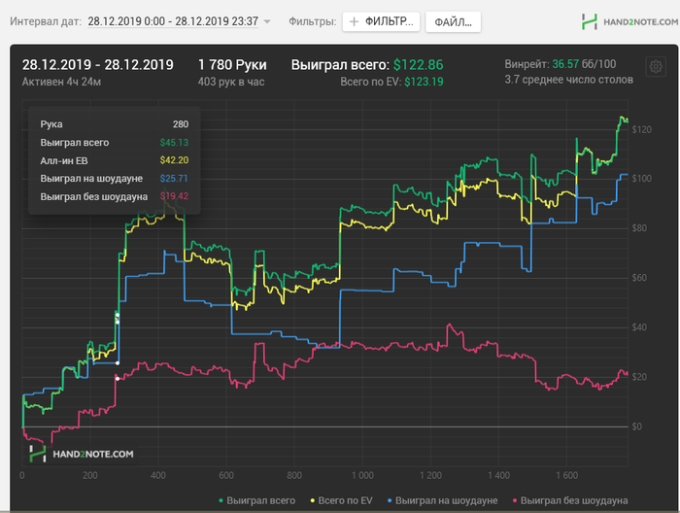The height and width of the screenshot is (513, 680).
Task: Click the $122.86 total winnings value
Action: 418,65
